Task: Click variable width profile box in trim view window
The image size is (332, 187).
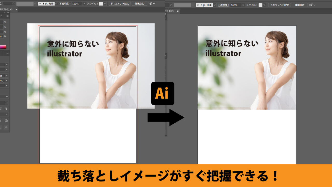Action: [x=182, y=5]
